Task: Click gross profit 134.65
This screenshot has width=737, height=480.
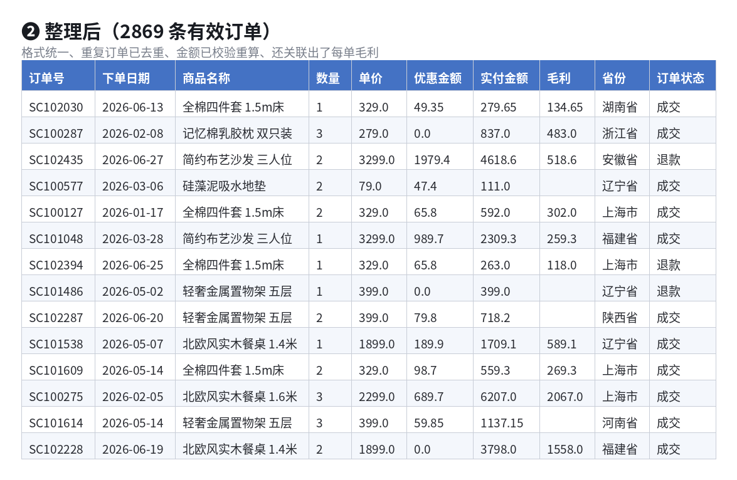Action: click(565, 108)
